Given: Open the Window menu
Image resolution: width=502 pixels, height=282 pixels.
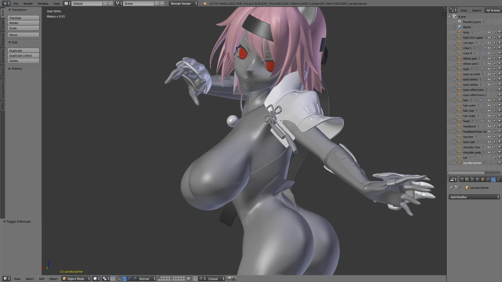Looking at the screenshot, I should click(x=43, y=4).
